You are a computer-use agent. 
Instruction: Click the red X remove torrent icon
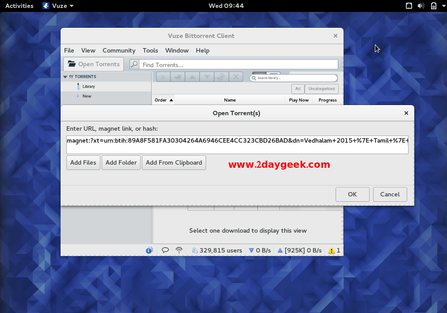(236, 77)
